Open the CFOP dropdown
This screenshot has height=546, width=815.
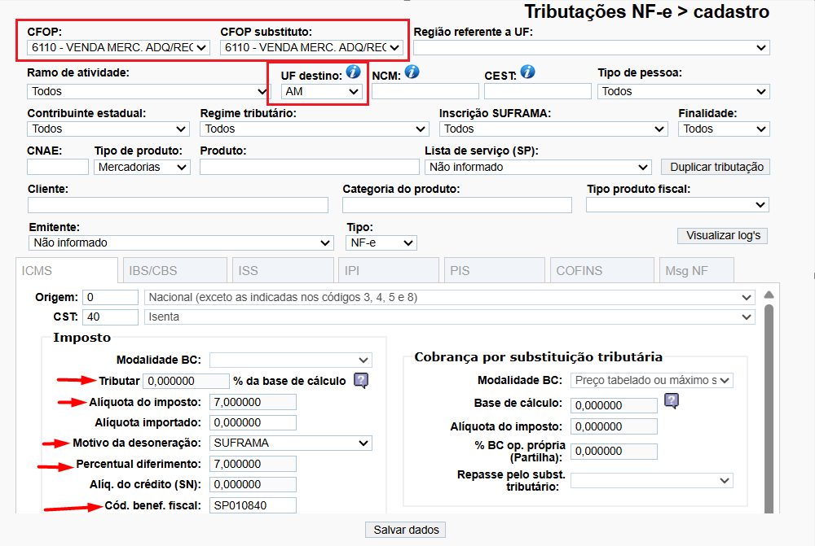[118, 47]
